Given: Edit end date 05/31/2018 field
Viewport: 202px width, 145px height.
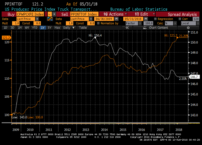Looking at the screenshot, I should tap(133, 19).
